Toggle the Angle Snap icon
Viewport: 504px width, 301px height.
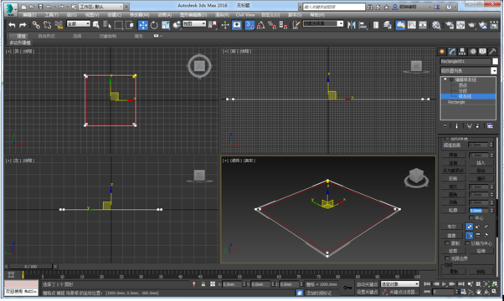pyautogui.click(x=261, y=25)
